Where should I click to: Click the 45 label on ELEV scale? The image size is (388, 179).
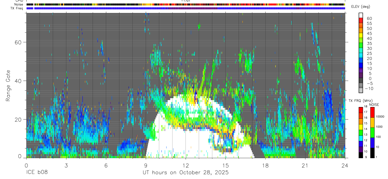[369, 33]
